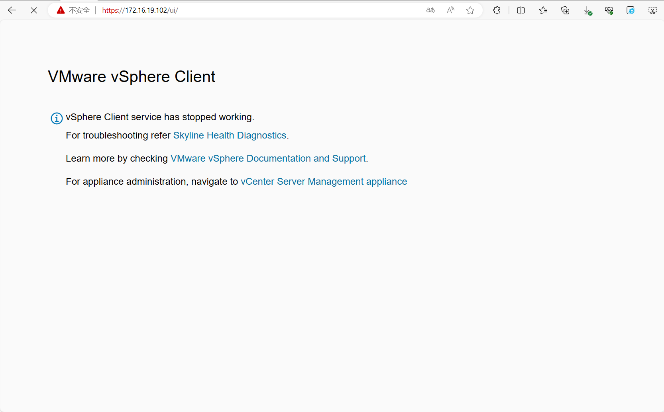Click the blue info icon
Screen dimensions: 664x412
tap(57, 118)
